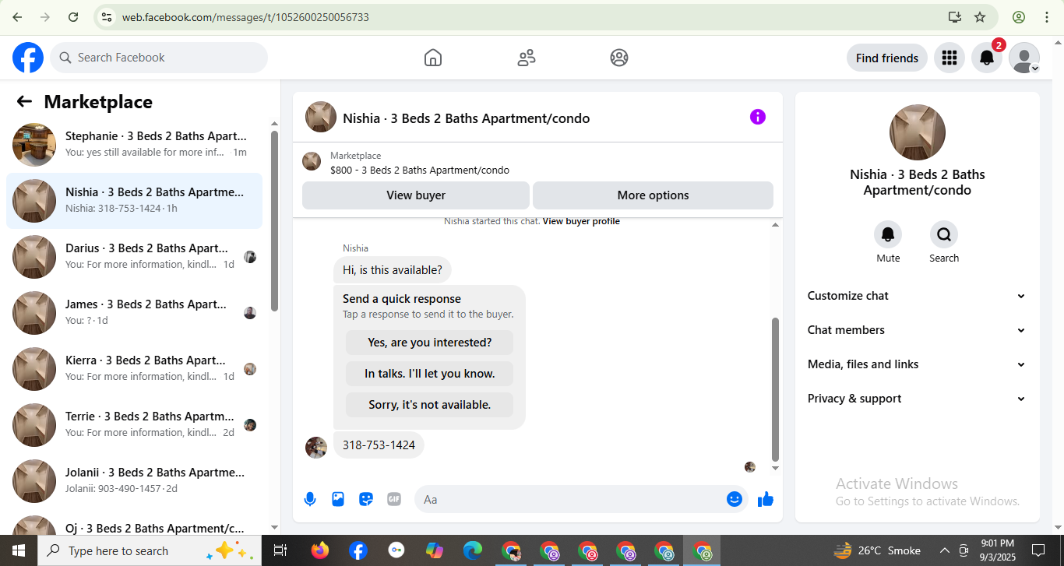Open Stephanie's Marketplace conversation
Screen dimensions: 1064x566
click(134, 145)
